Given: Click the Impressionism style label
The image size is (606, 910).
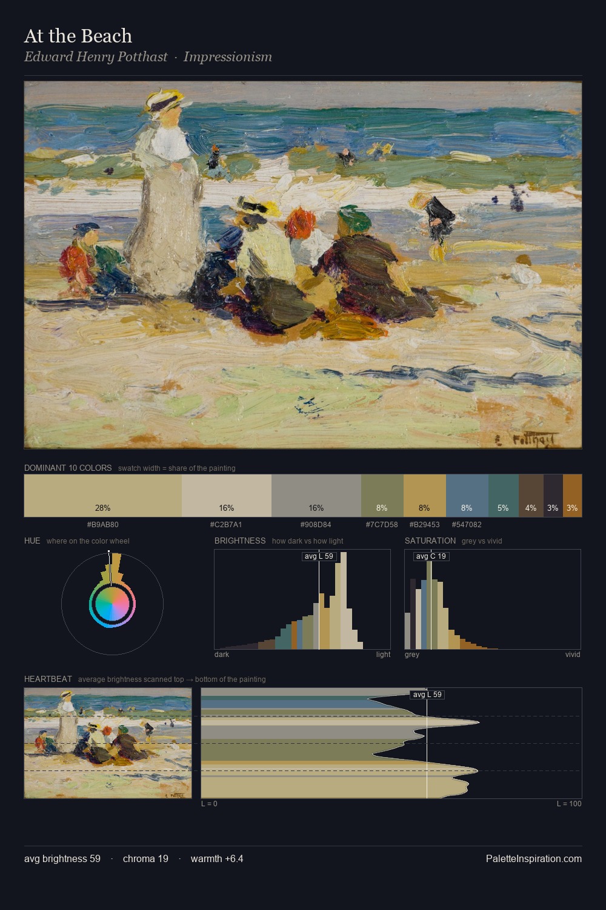Looking at the screenshot, I should [x=228, y=57].
